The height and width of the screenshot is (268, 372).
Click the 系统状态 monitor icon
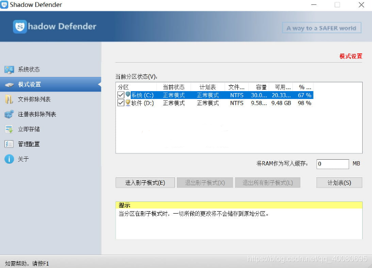pyautogui.click(x=9, y=70)
